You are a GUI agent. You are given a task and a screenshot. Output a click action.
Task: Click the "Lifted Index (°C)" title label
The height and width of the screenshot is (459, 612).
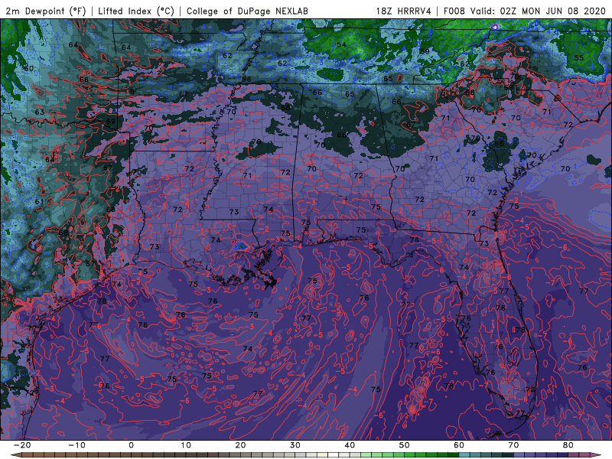(136, 11)
